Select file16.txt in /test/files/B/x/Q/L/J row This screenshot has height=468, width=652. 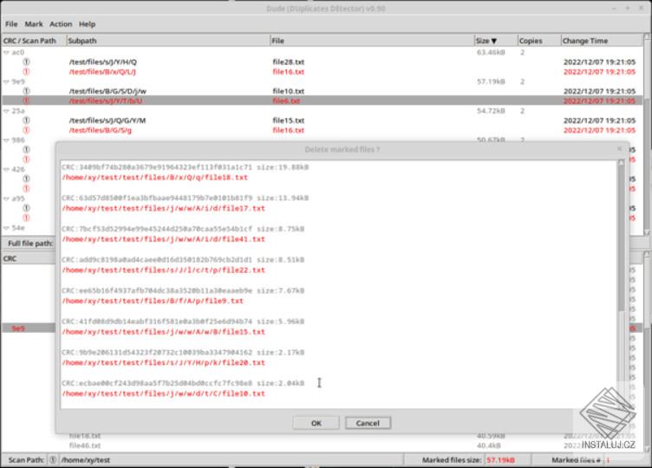coord(289,71)
